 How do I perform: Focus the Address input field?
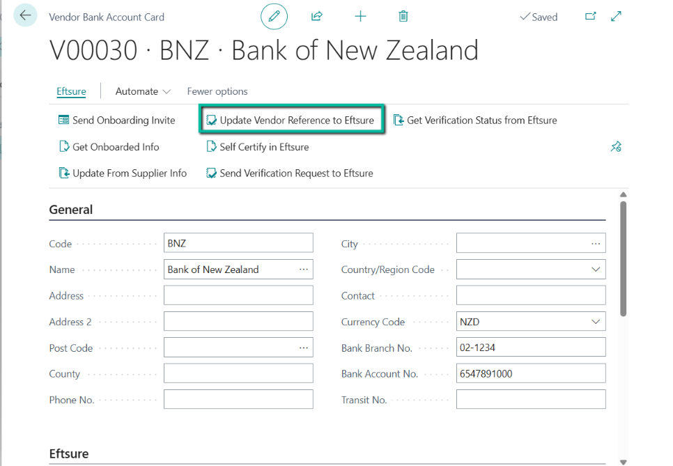coord(238,295)
